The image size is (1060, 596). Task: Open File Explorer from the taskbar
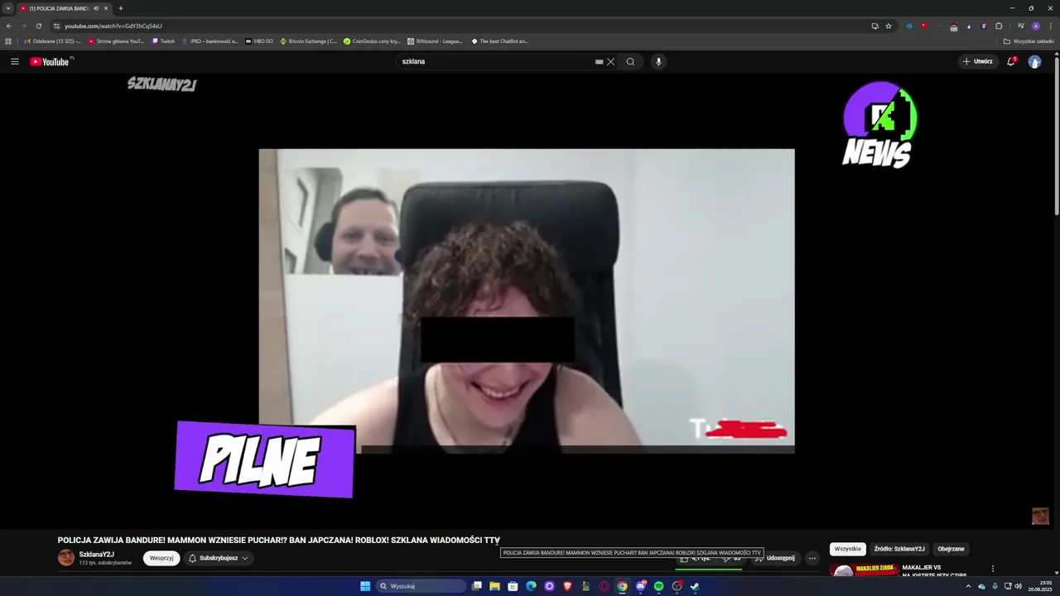(494, 586)
